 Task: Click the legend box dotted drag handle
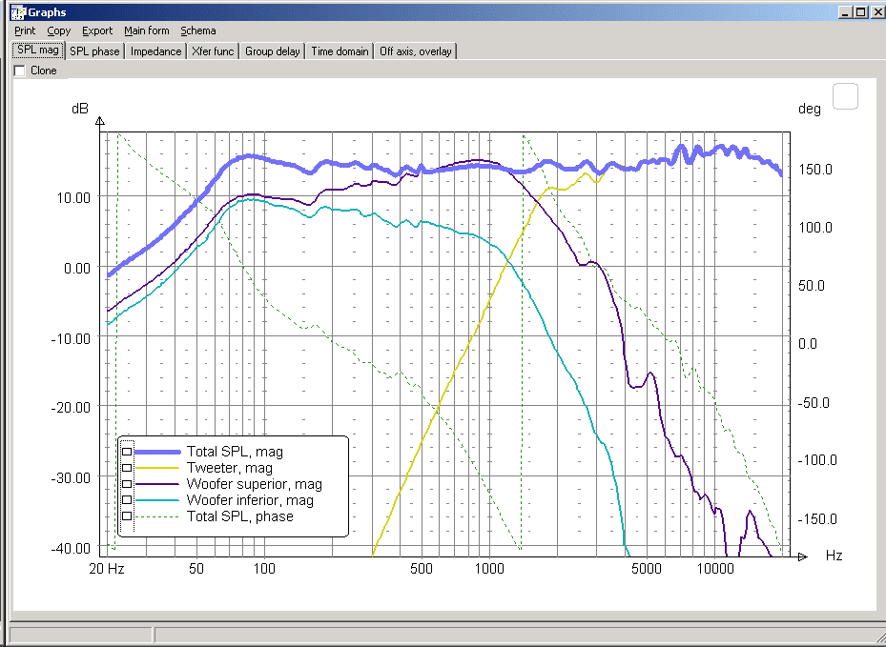click(127, 486)
